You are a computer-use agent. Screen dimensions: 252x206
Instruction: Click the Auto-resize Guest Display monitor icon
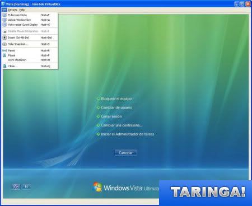tap(4, 25)
